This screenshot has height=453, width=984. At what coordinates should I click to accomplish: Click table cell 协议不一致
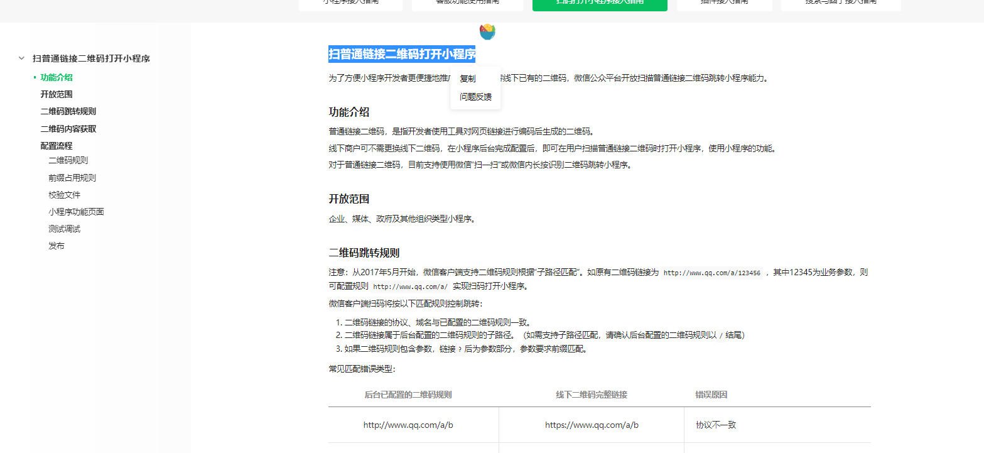716,425
